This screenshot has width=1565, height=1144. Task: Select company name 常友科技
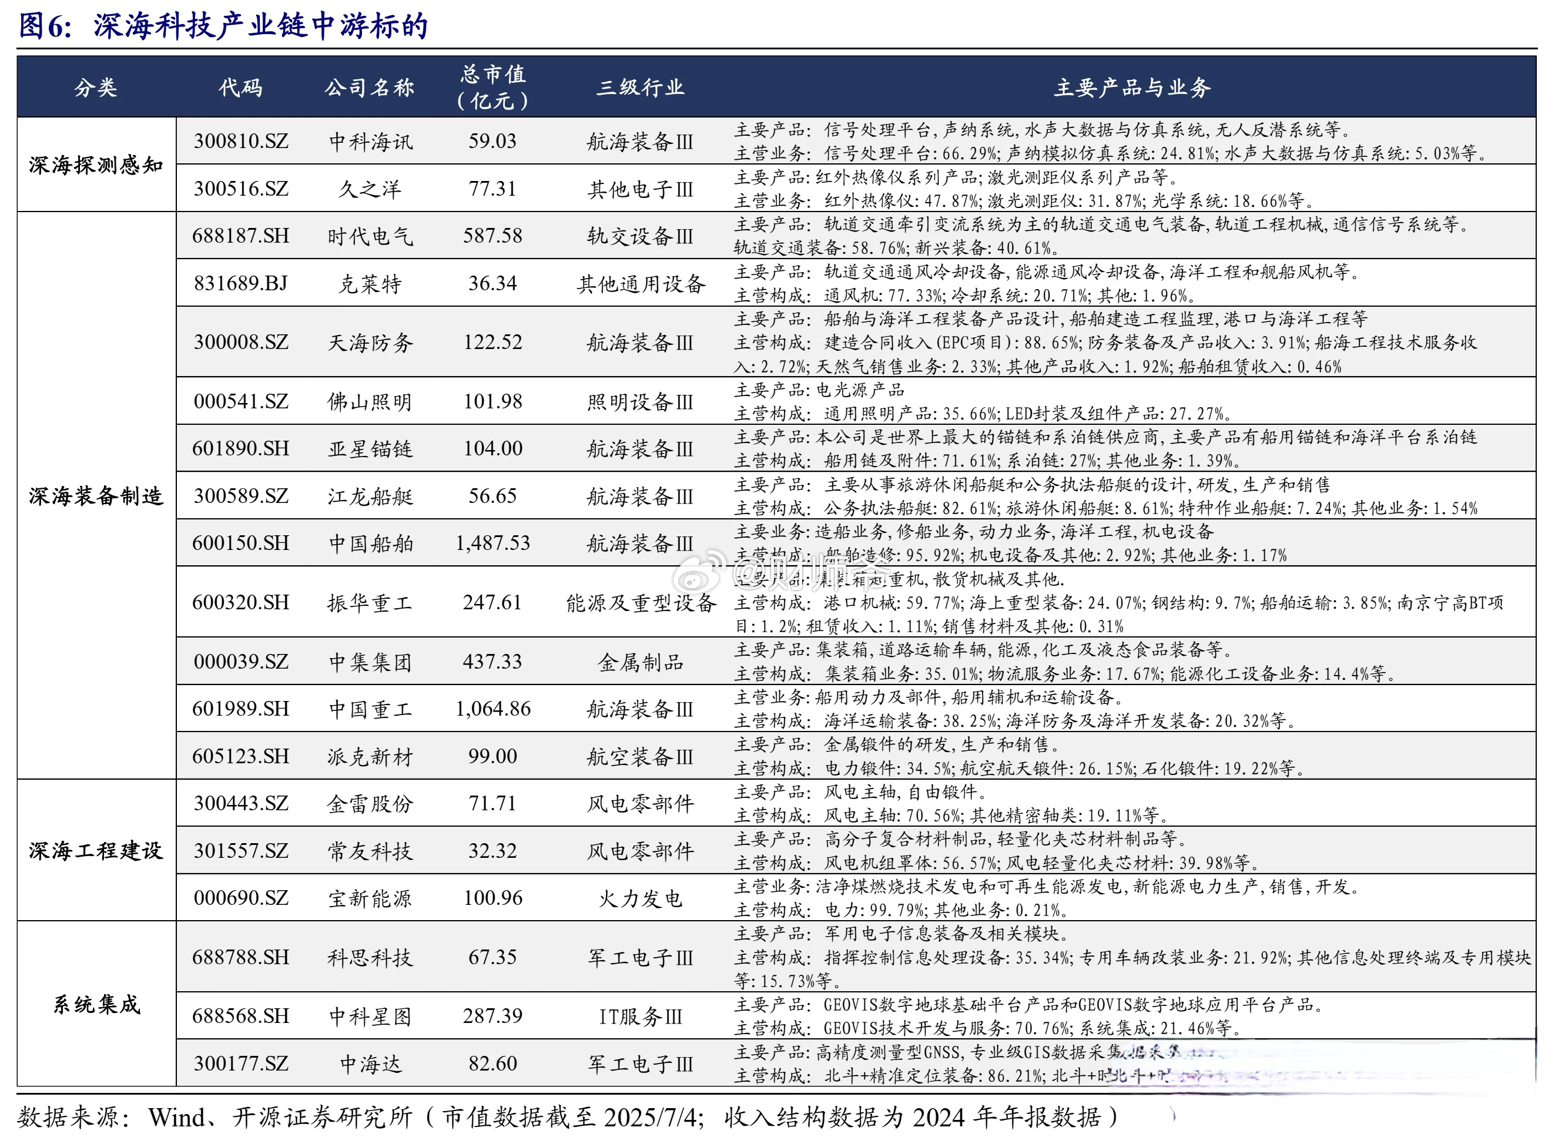tap(370, 852)
